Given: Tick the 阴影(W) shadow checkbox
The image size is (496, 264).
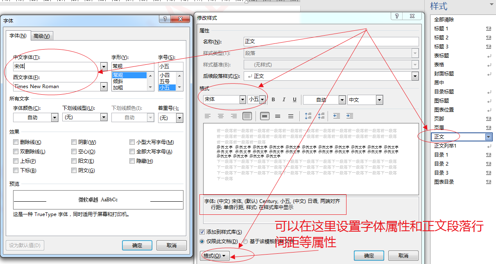Looking at the screenshot, I should tap(74, 142).
